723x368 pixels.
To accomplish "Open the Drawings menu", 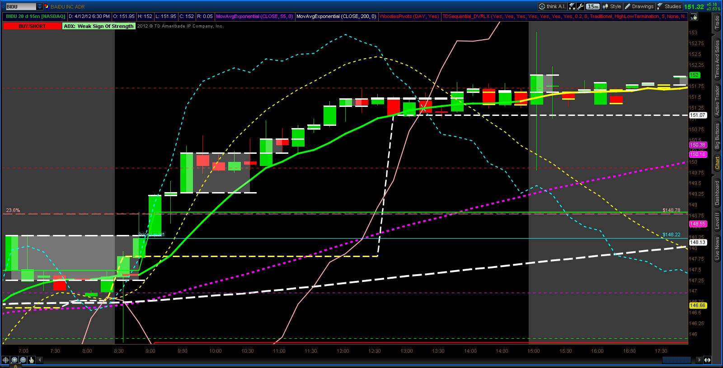I will (639, 6).
